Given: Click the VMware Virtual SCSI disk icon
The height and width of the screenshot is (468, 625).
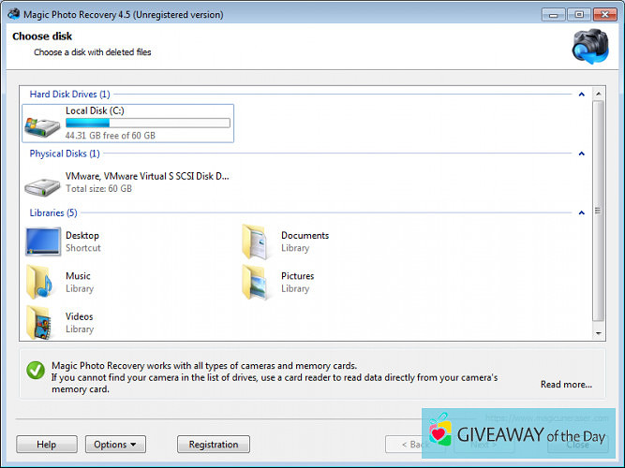Looking at the screenshot, I should point(43,183).
